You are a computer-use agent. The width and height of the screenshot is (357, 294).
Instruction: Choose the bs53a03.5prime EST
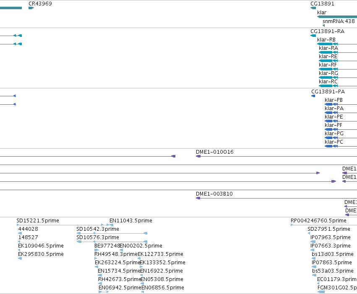point(333,271)
